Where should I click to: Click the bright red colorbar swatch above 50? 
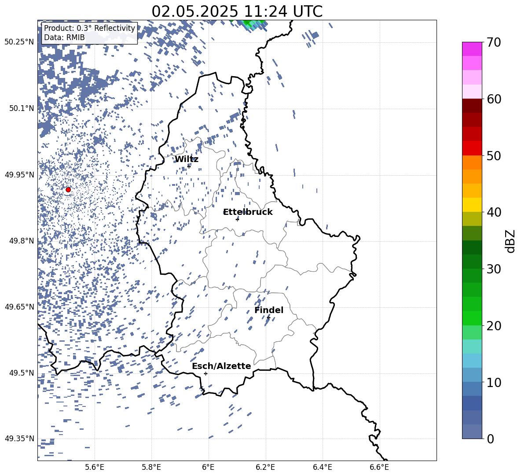(472, 148)
